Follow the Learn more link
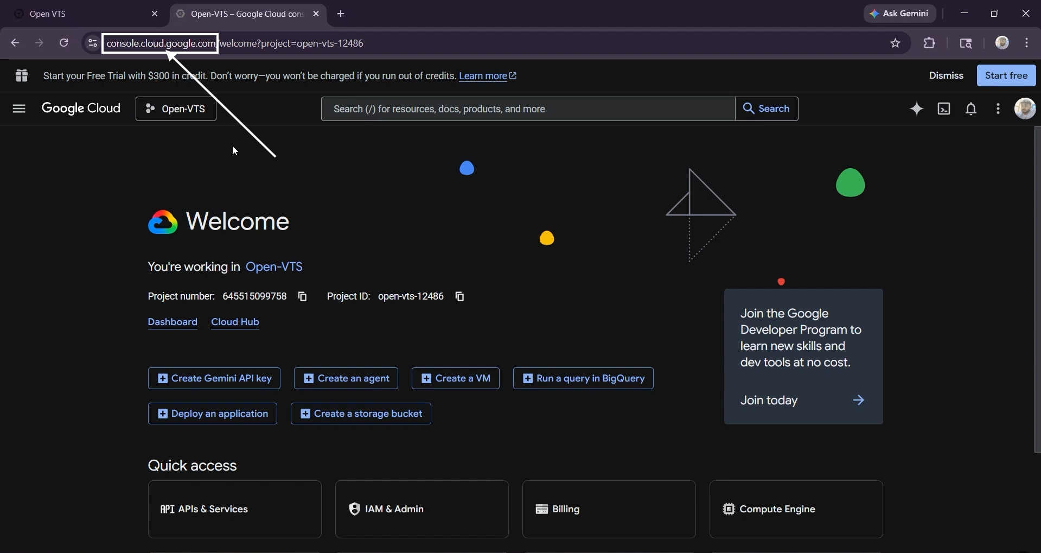Viewport: 1041px width, 553px height. [488, 76]
